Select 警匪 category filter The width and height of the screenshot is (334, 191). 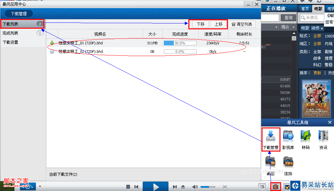(328, 65)
